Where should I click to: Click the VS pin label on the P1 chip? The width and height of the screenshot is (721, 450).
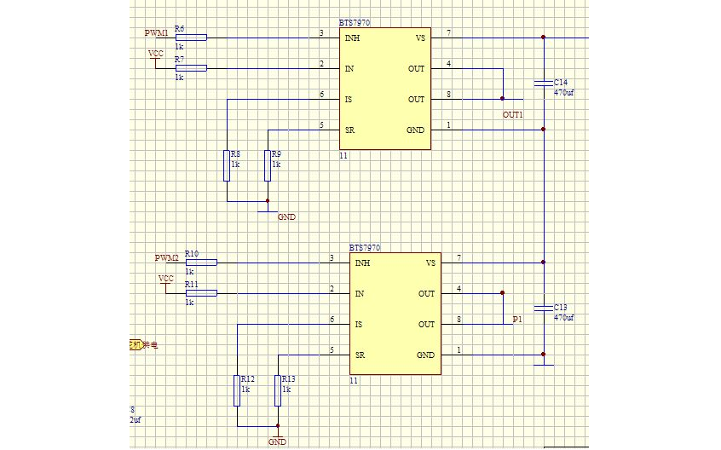pyautogui.click(x=430, y=262)
